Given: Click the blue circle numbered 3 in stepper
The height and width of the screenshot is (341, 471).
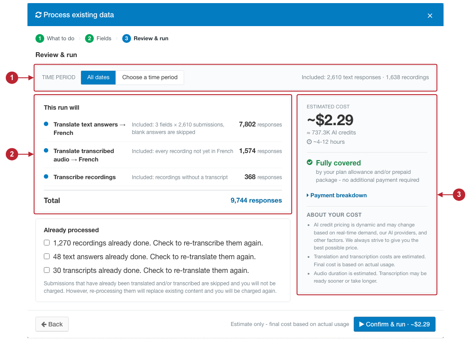Looking at the screenshot, I should click(127, 38).
